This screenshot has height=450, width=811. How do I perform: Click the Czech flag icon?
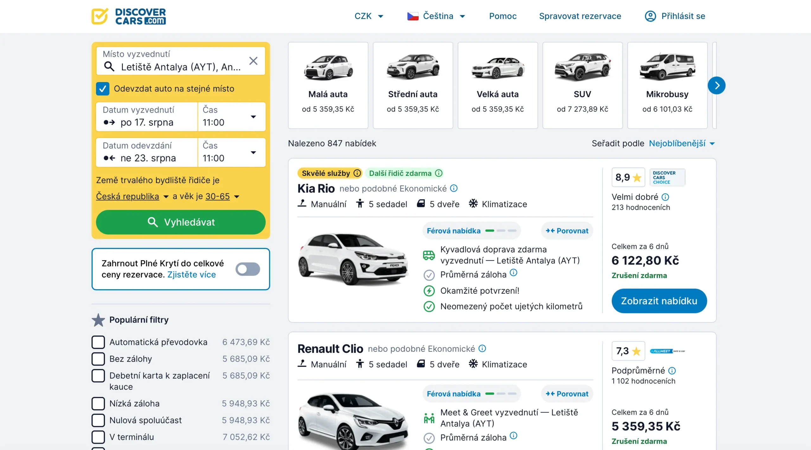tap(412, 16)
